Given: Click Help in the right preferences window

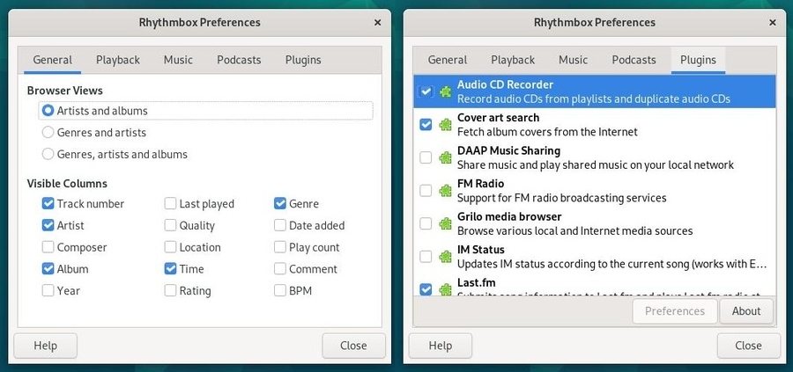Looking at the screenshot, I should coord(441,346).
